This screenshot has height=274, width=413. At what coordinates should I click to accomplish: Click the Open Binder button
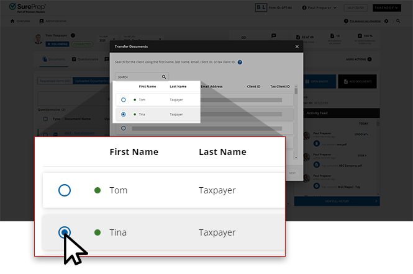[x=320, y=81]
